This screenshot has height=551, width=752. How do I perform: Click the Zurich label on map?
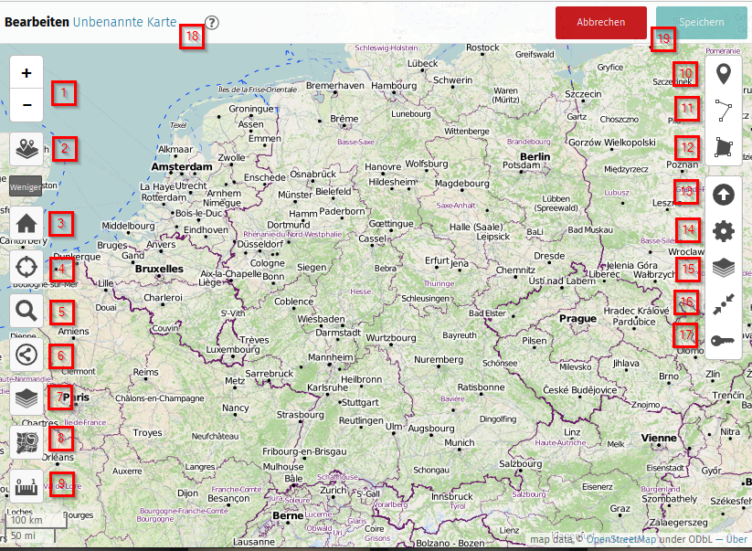334,490
